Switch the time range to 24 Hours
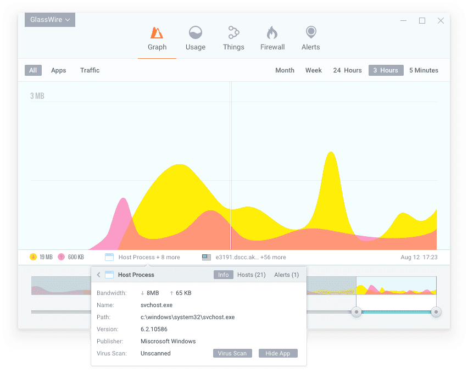Image resolution: width=468 pixels, height=373 pixels. click(x=347, y=70)
